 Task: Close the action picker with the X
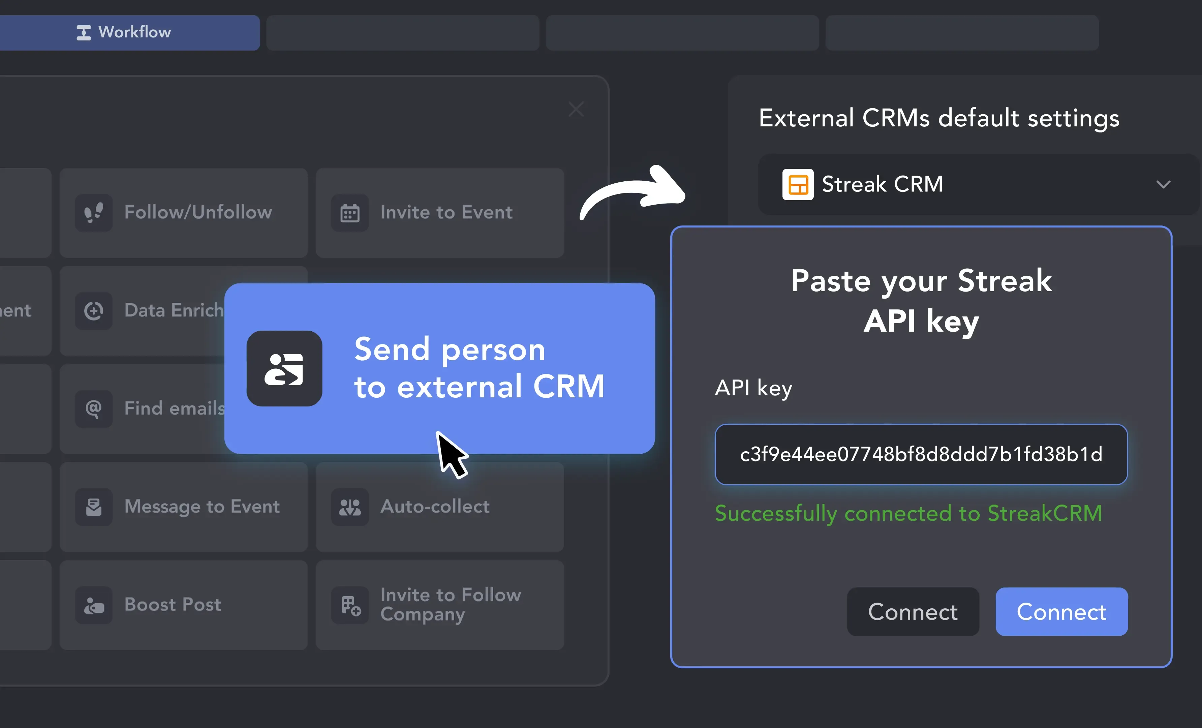point(576,109)
